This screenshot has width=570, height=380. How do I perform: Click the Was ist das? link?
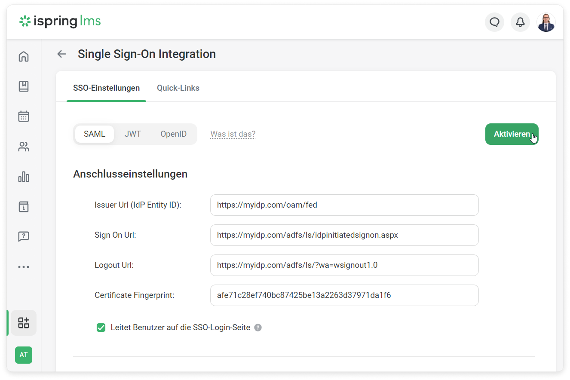click(x=233, y=134)
